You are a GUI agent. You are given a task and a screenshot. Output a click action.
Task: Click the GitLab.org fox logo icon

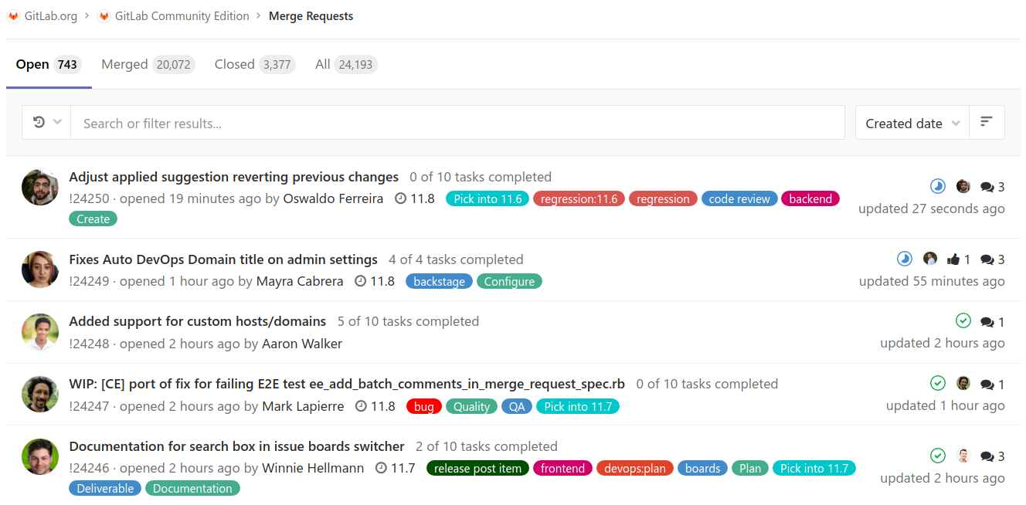tap(13, 16)
